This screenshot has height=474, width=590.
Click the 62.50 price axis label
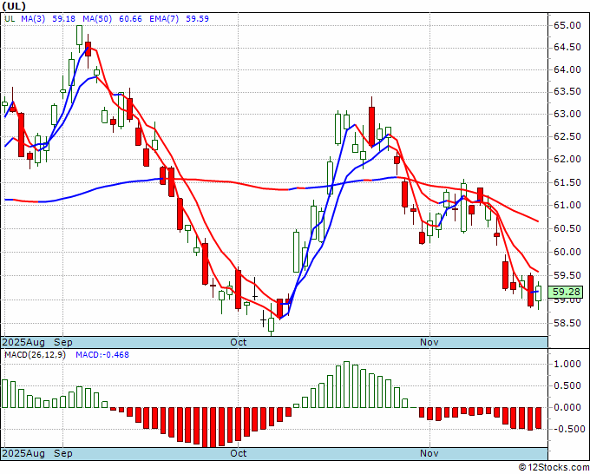tap(567, 136)
